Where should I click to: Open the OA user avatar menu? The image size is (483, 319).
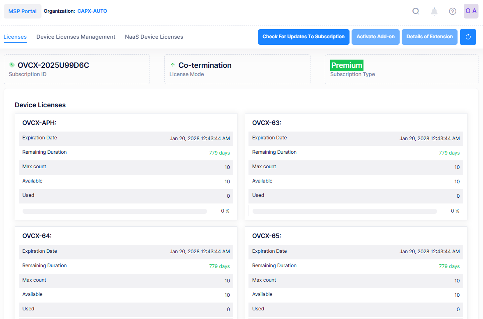tap(471, 11)
